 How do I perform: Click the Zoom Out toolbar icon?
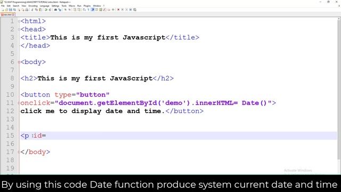(x=70, y=10)
